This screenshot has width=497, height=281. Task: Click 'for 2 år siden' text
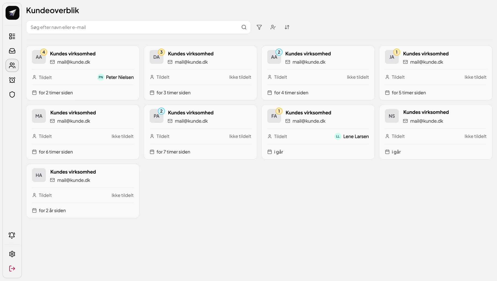52,211
